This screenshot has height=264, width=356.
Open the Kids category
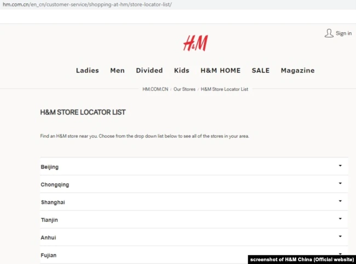click(x=181, y=71)
